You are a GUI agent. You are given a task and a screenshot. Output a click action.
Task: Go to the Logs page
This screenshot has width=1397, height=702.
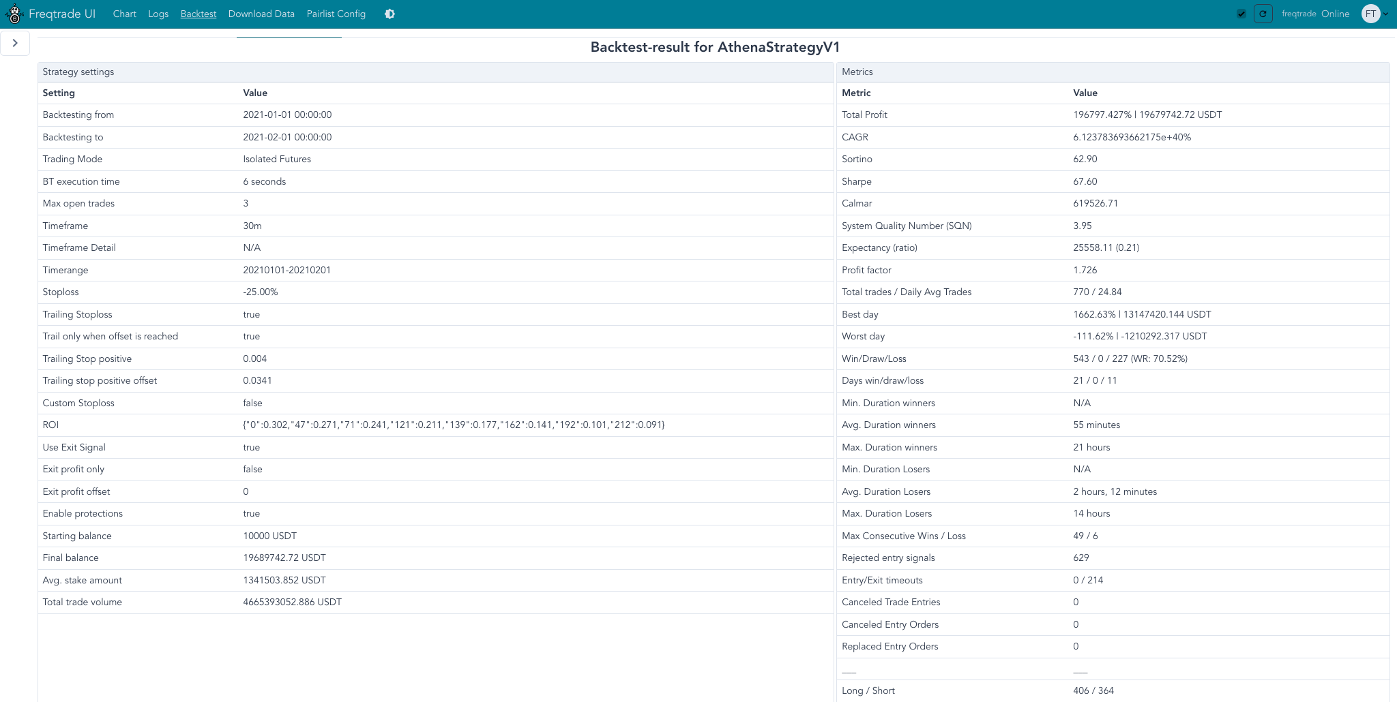tap(158, 14)
